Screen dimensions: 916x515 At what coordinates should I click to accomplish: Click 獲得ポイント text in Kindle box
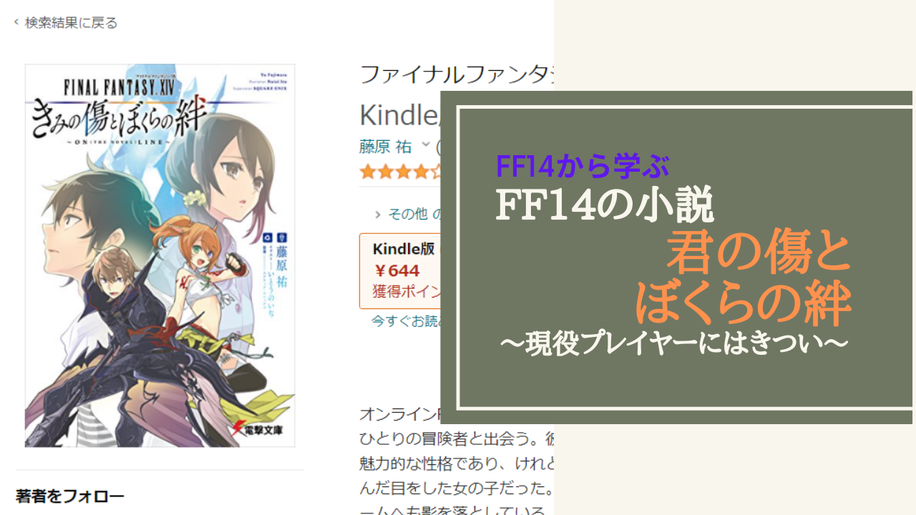coord(406,292)
